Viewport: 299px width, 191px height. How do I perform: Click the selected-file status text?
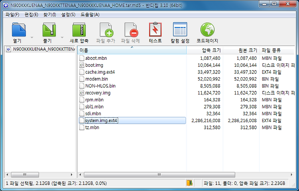[x=56, y=183]
